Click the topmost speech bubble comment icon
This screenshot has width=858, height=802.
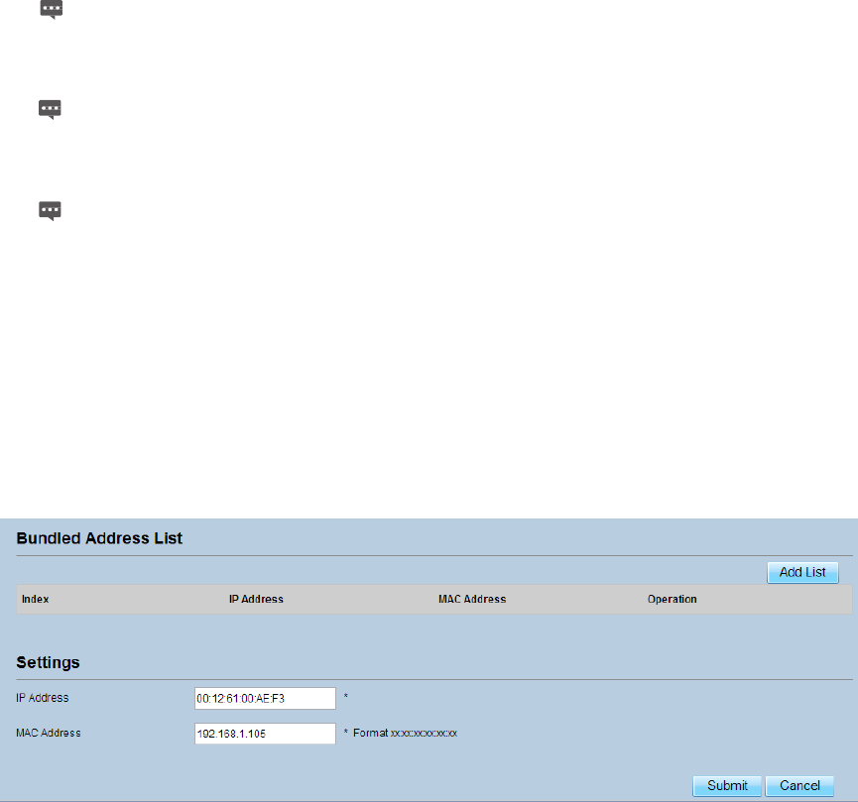(x=52, y=9)
